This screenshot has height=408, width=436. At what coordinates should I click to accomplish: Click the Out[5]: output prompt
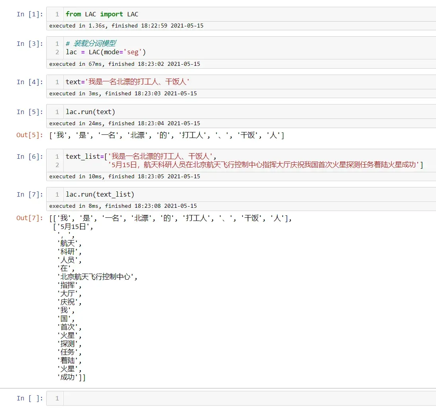pos(30,135)
